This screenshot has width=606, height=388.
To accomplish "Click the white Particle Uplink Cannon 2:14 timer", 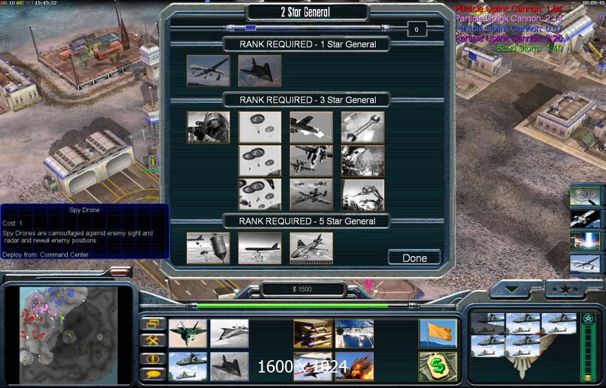I will 508,19.
